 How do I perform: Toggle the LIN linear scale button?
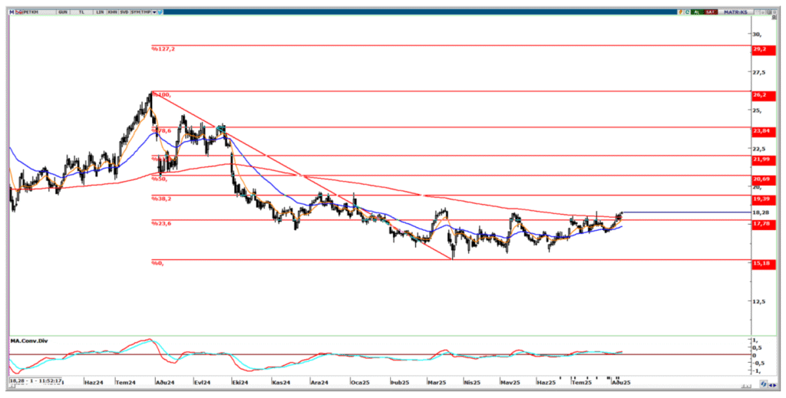coord(98,12)
